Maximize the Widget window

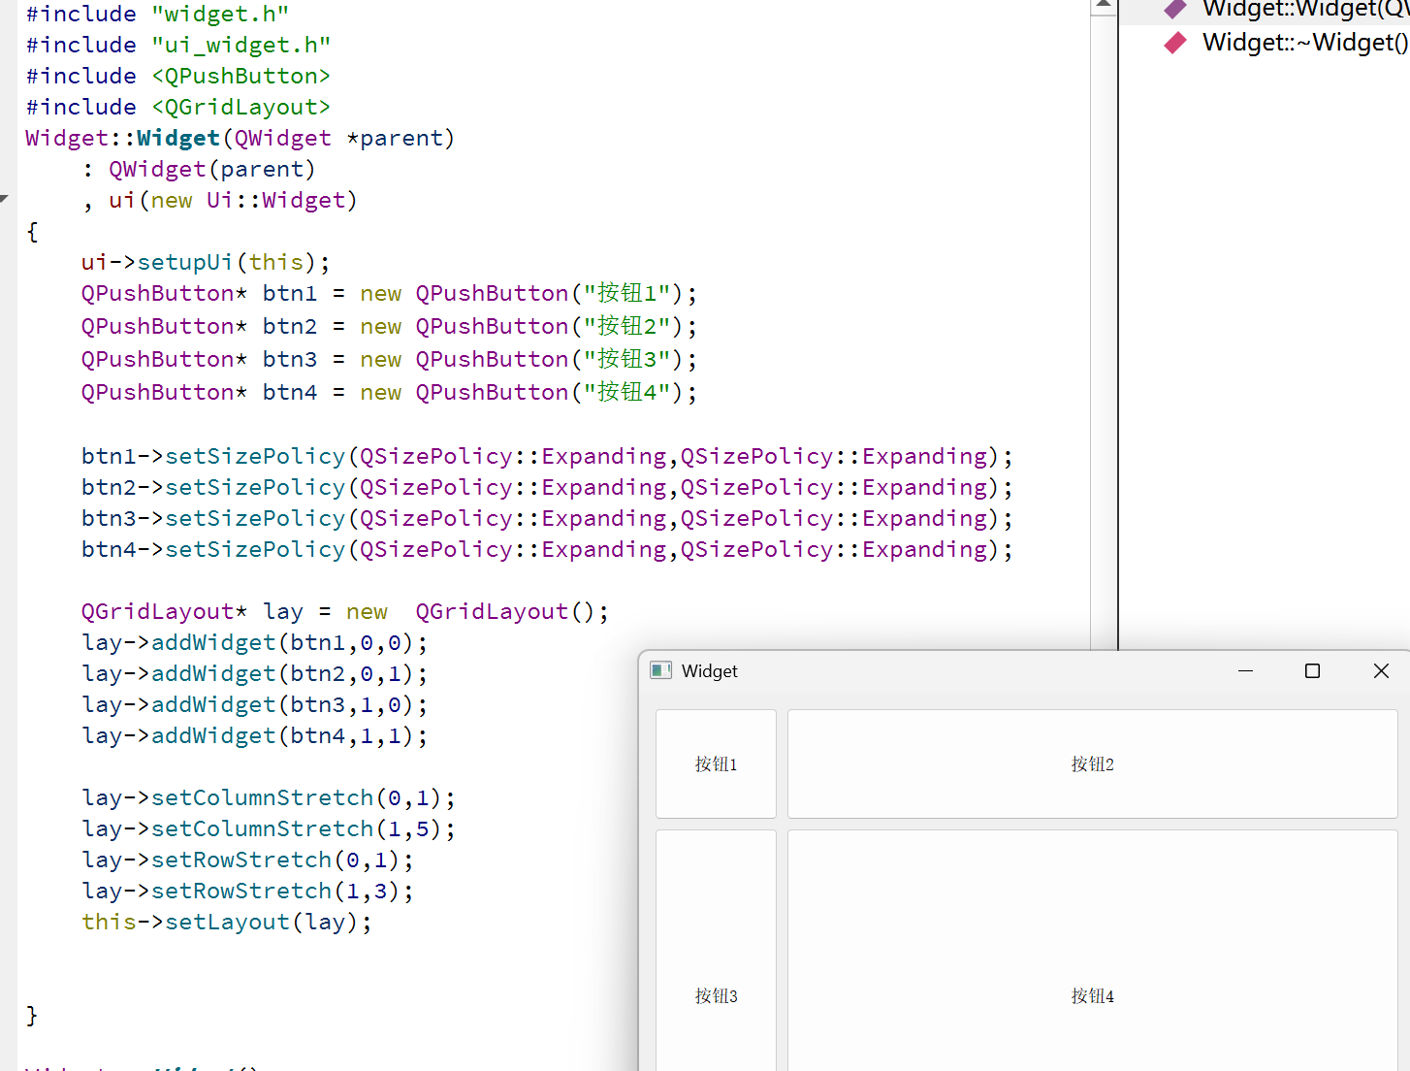pos(1312,670)
